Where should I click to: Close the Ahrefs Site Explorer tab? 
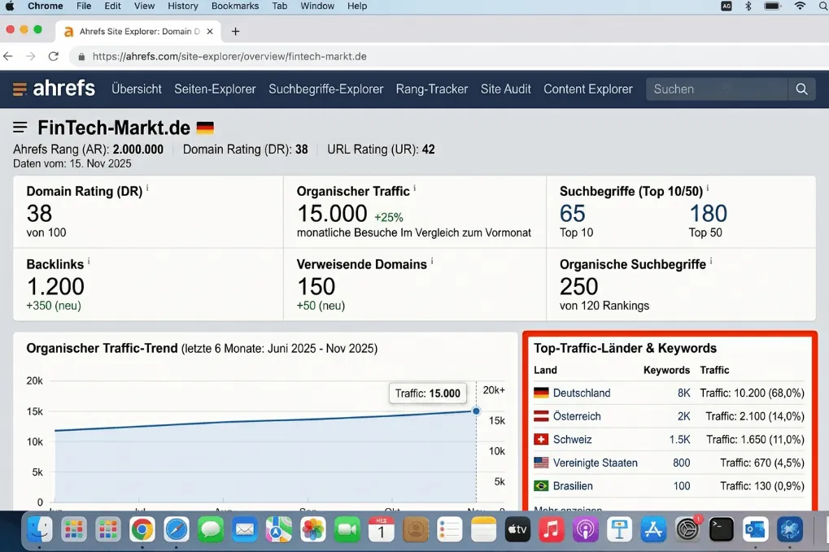210,31
